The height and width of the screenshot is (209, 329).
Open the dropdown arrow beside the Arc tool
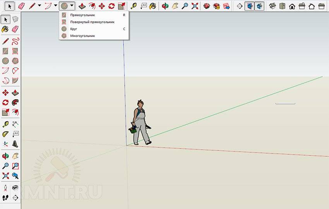(x=55, y=6)
